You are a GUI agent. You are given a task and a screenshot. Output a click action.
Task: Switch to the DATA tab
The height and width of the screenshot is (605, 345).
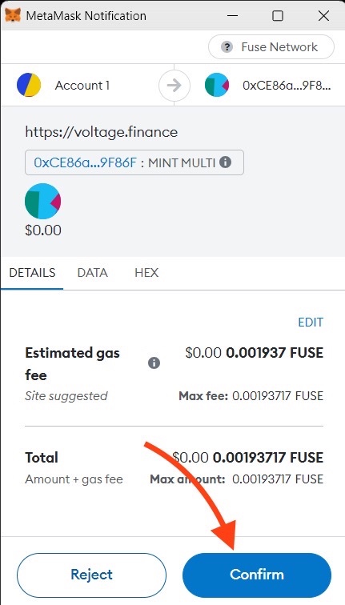[x=92, y=273]
